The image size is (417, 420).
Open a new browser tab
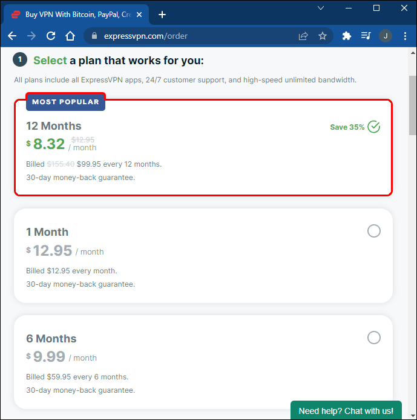coord(162,15)
